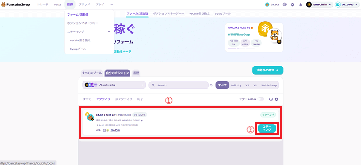Open global settings gear in header
Viewport: 361px width, 165px height.
point(292,4)
